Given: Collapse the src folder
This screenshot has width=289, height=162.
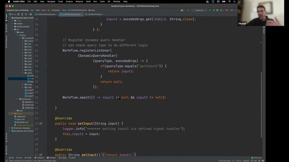Looking at the screenshot, I should tap(13, 29).
